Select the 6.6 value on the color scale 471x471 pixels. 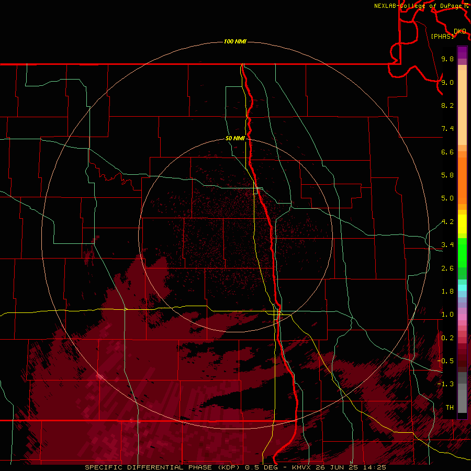point(447,152)
